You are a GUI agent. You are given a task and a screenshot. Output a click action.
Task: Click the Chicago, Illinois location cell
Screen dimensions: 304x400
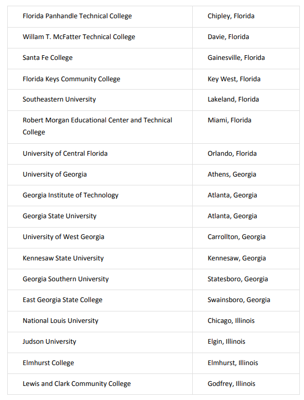click(x=246, y=321)
